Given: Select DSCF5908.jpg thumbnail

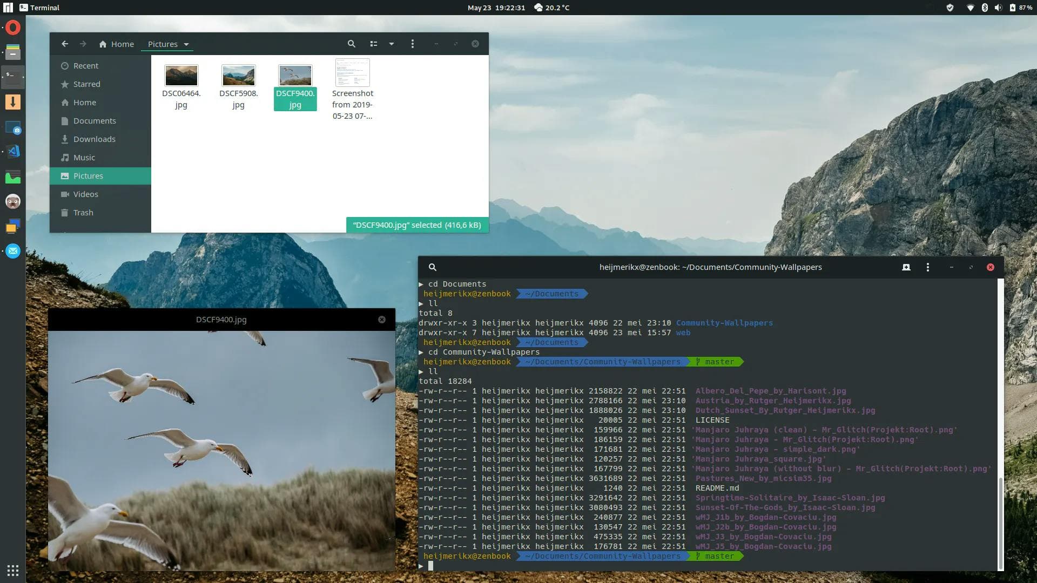Looking at the screenshot, I should pos(238,76).
